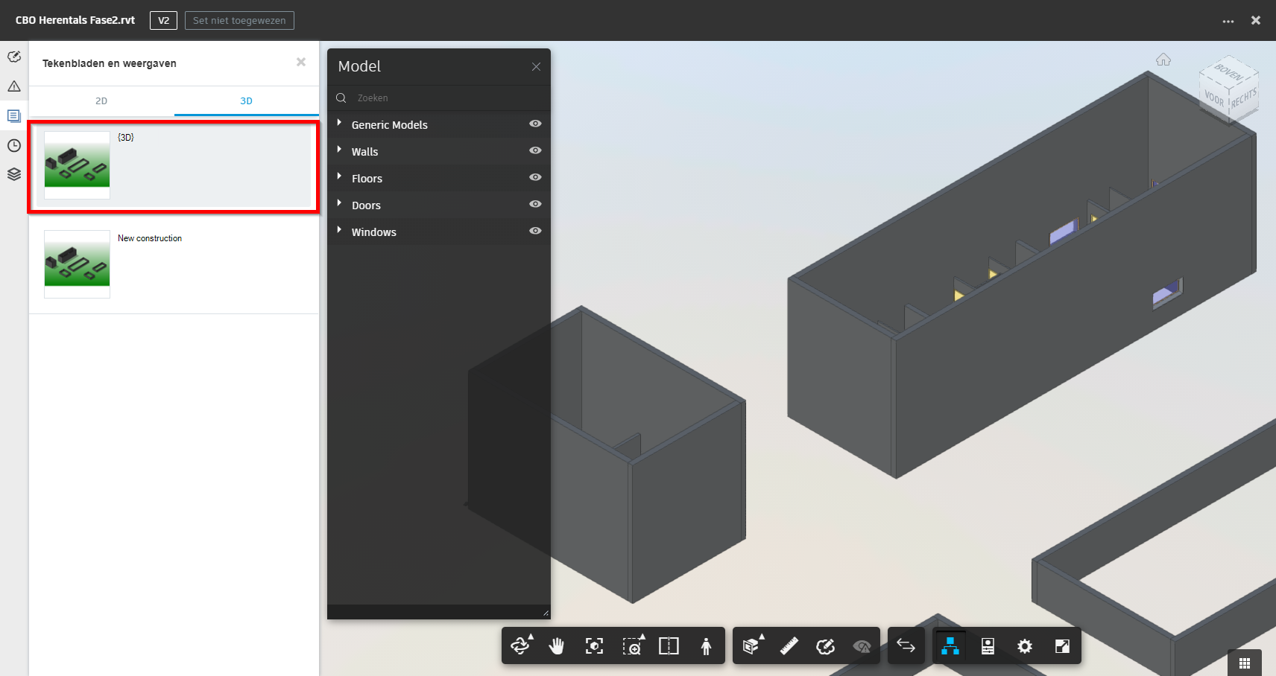1276x676 pixels.
Task: Open the Layers sidebar icon
Action: (x=14, y=174)
